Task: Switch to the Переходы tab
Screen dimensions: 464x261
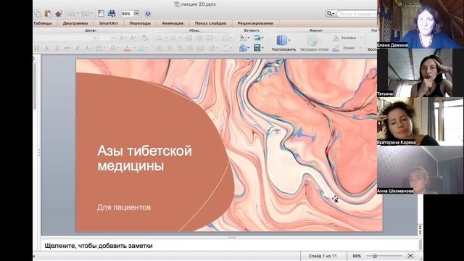Action: [140, 23]
